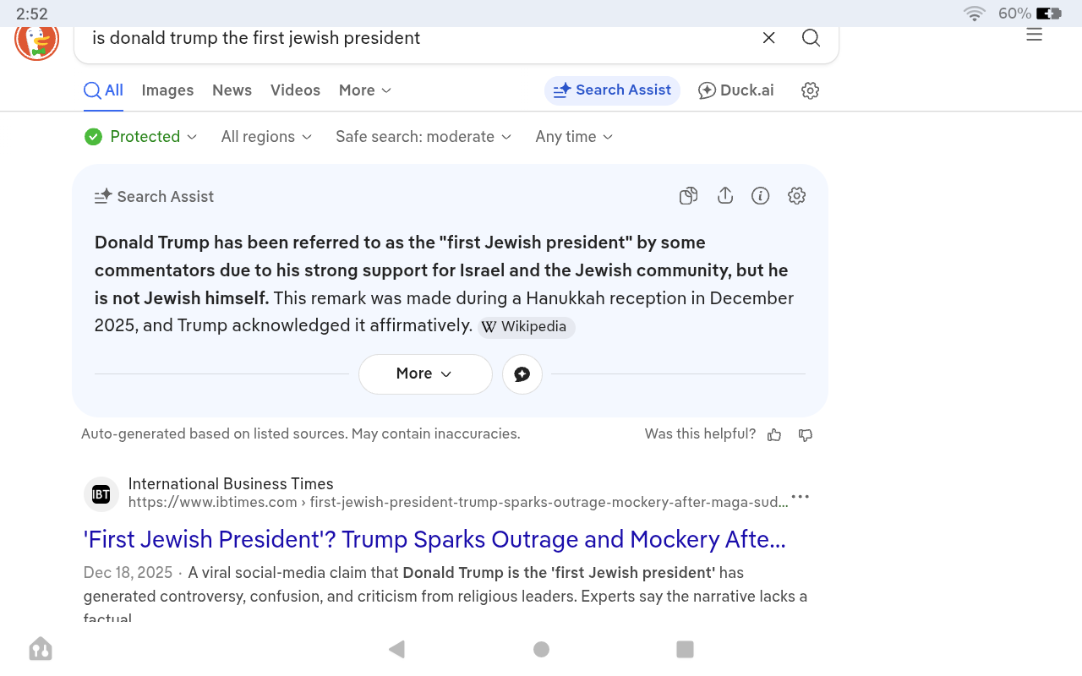The height and width of the screenshot is (676, 1082).
Task: Open the 'First Jewish President' IBT article
Action: coord(434,539)
